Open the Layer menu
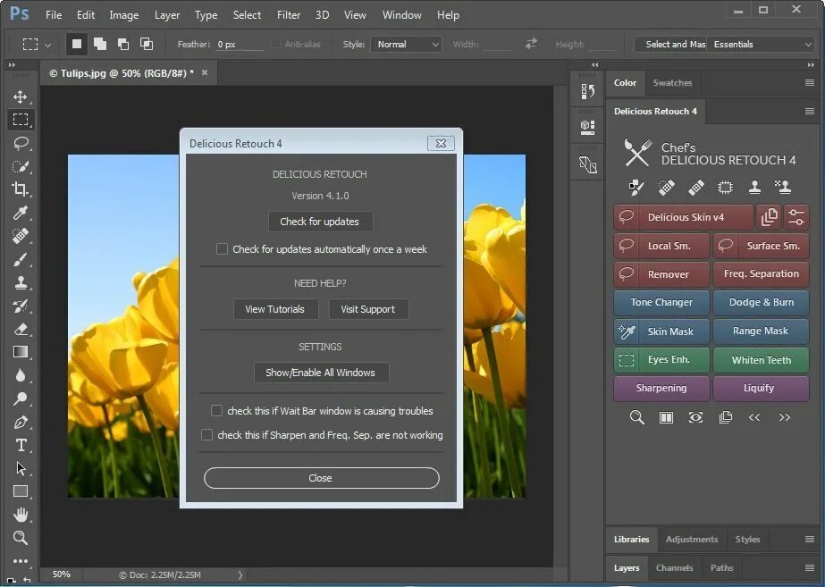Viewport: 825px width, 587px height. (x=167, y=15)
